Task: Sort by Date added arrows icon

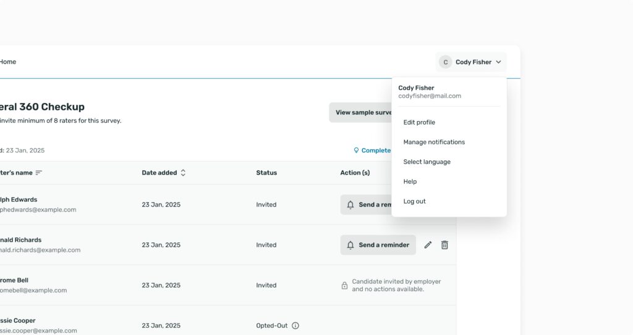Action: 183,173
